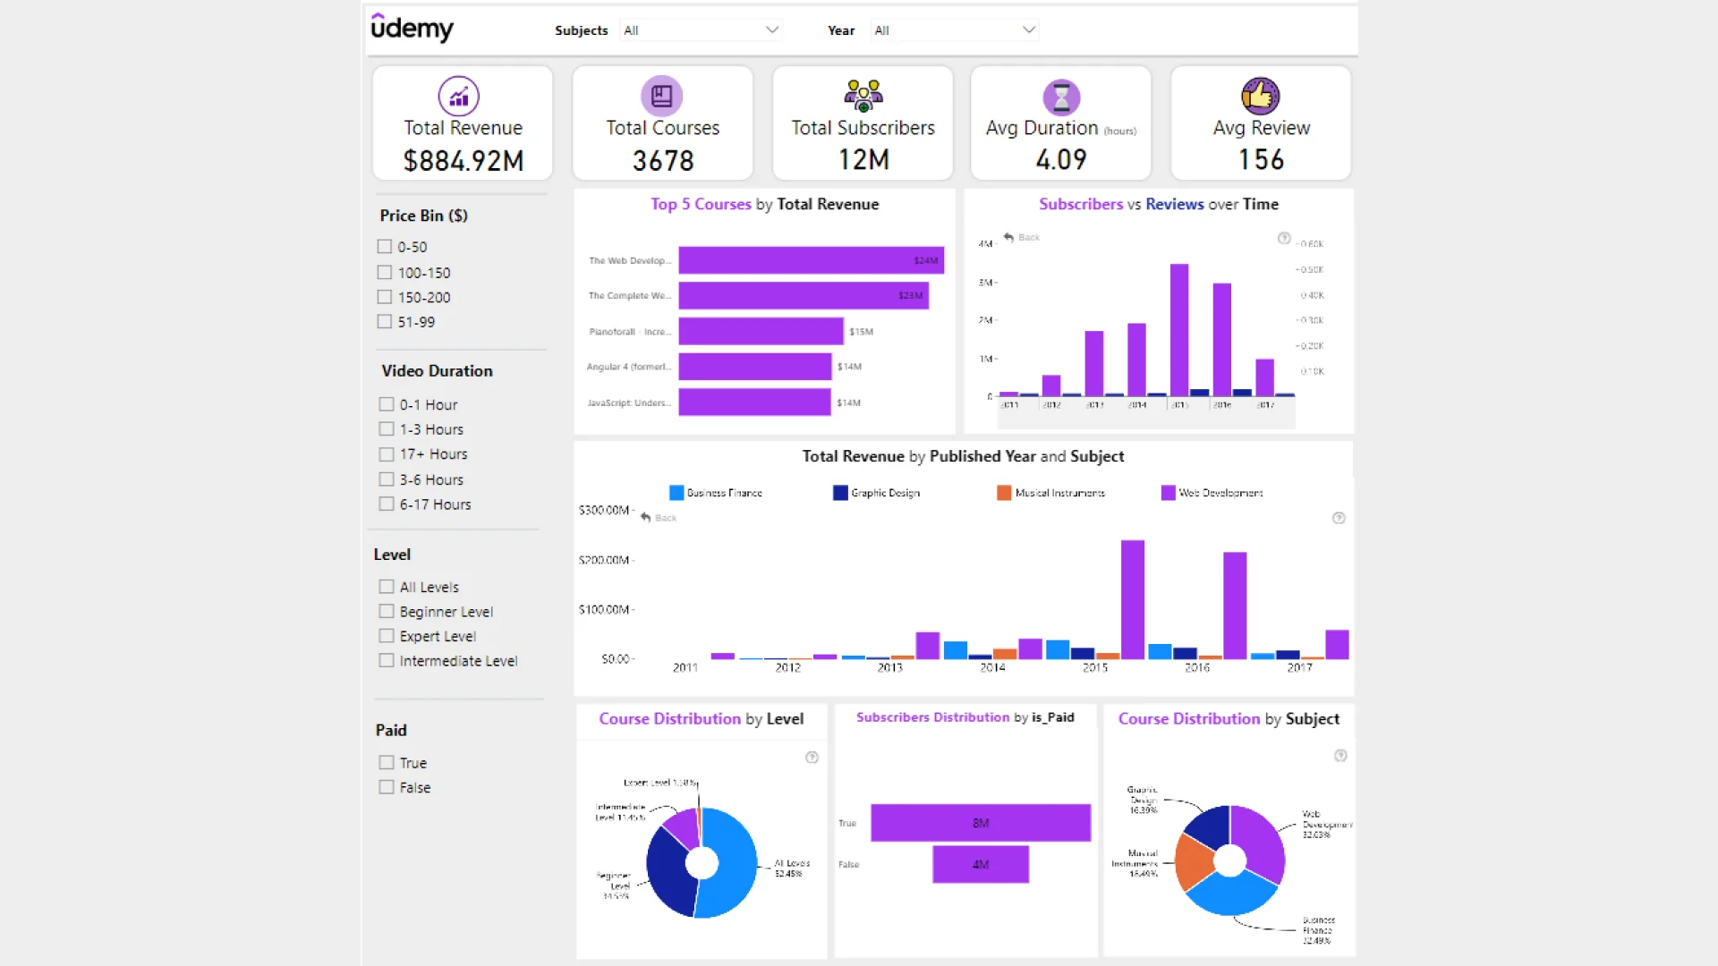Select the True 8M subscribers bar
The height and width of the screenshot is (966, 1718).
tap(981, 823)
